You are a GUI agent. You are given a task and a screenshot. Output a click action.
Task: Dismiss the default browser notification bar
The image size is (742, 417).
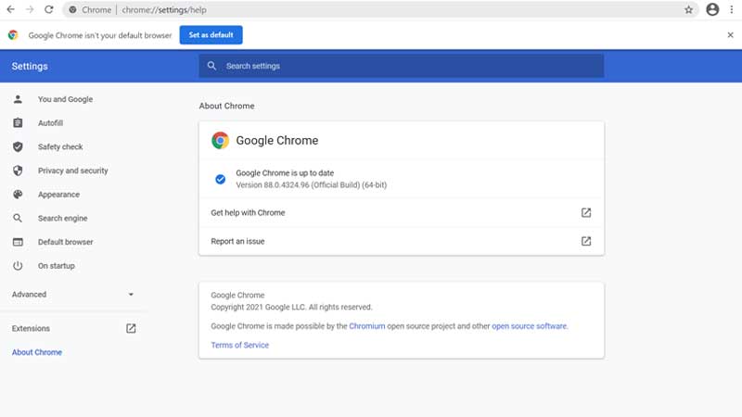pos(730,34)
